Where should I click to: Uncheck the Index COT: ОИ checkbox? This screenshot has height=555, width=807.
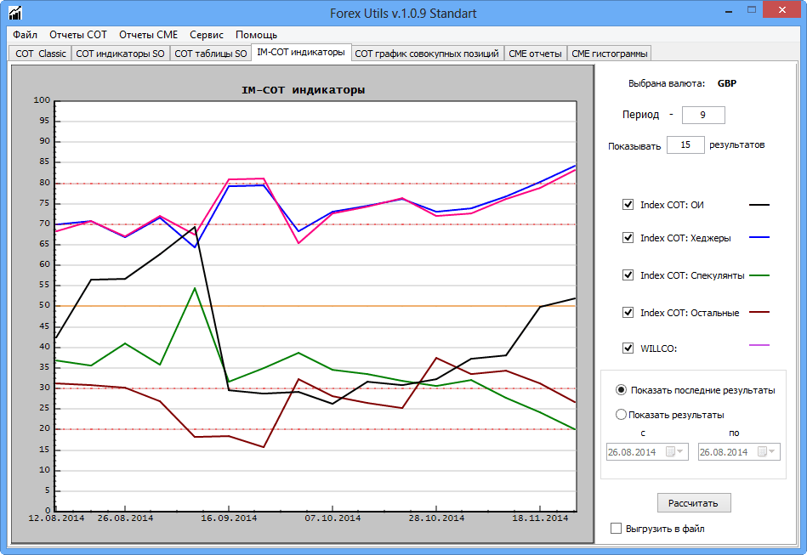628,205
